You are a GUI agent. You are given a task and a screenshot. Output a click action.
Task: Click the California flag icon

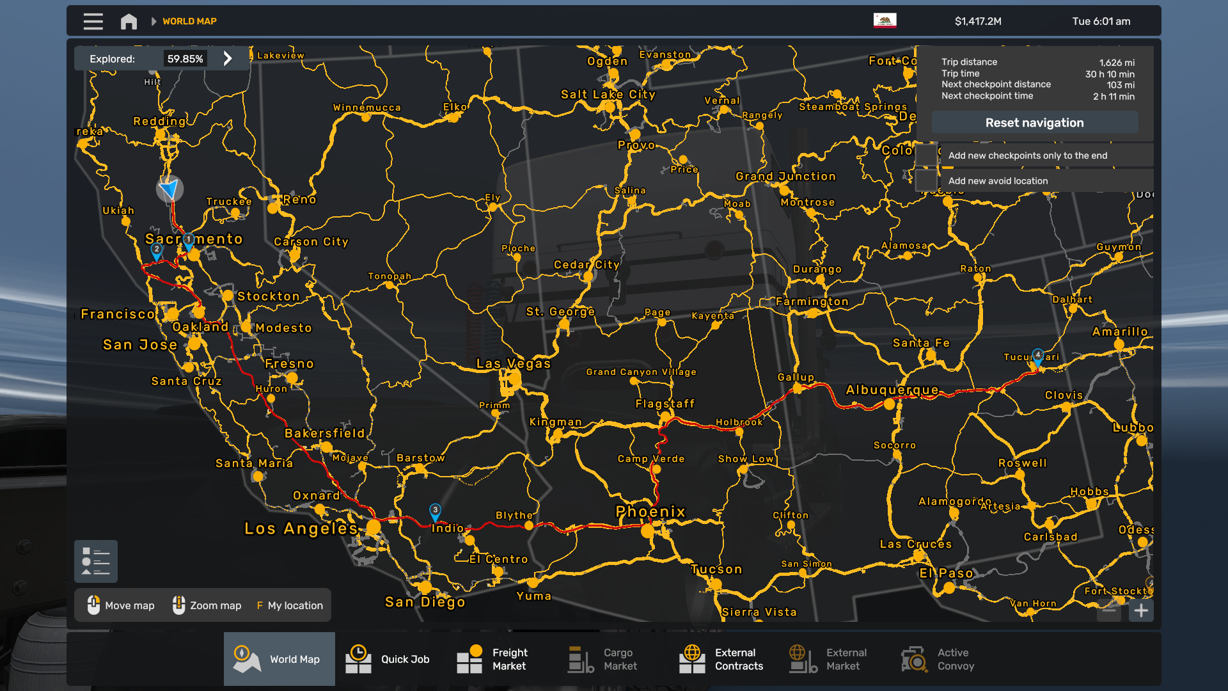pyautogui.click(x=885, y=20)
